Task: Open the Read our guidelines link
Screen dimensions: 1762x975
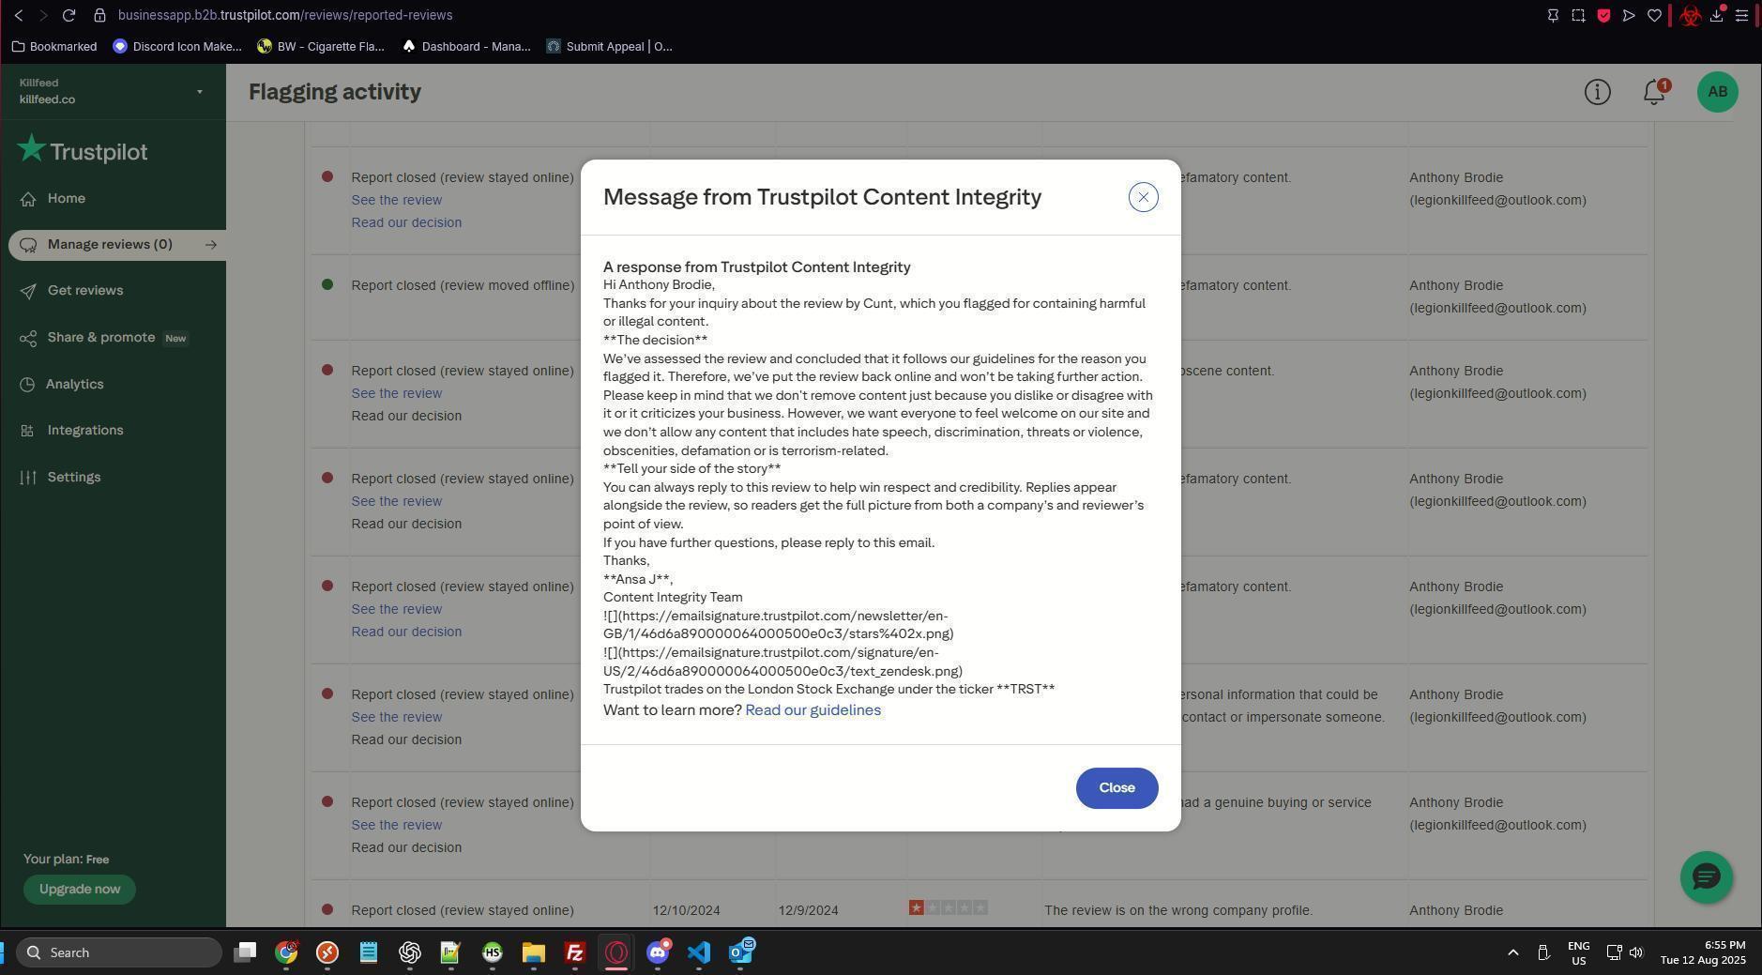Action: (813, 710)
